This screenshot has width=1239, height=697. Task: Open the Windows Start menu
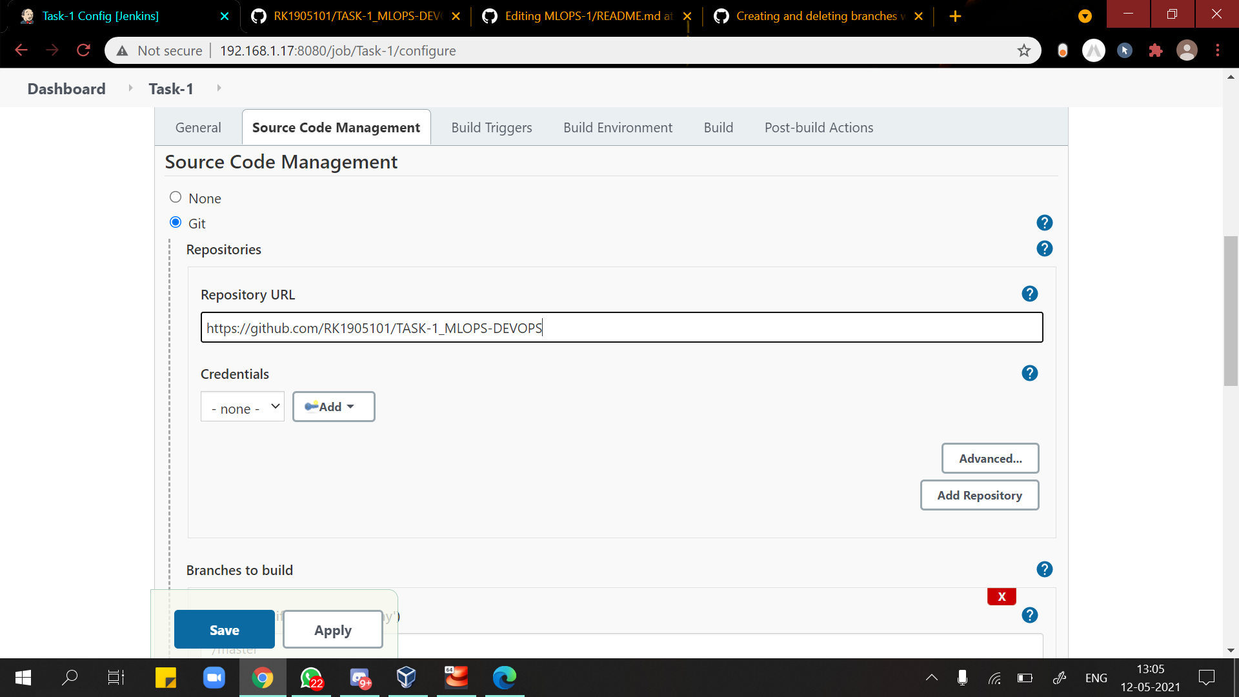click(23, 678)
